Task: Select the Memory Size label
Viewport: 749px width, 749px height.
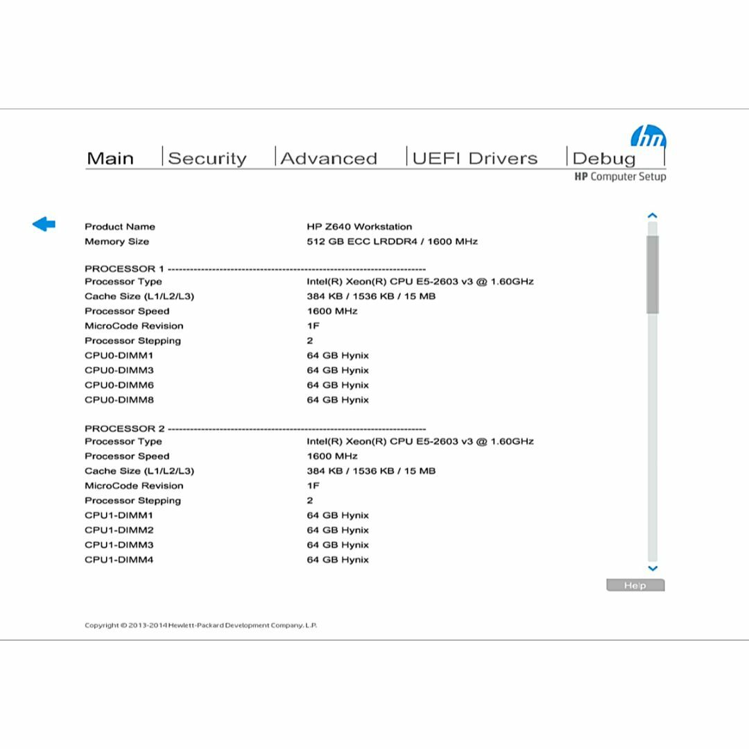Action: point(117,241)
